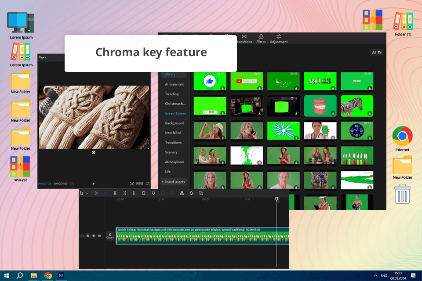
Task: Click the Cover button on the track
Action: (110, 236)
